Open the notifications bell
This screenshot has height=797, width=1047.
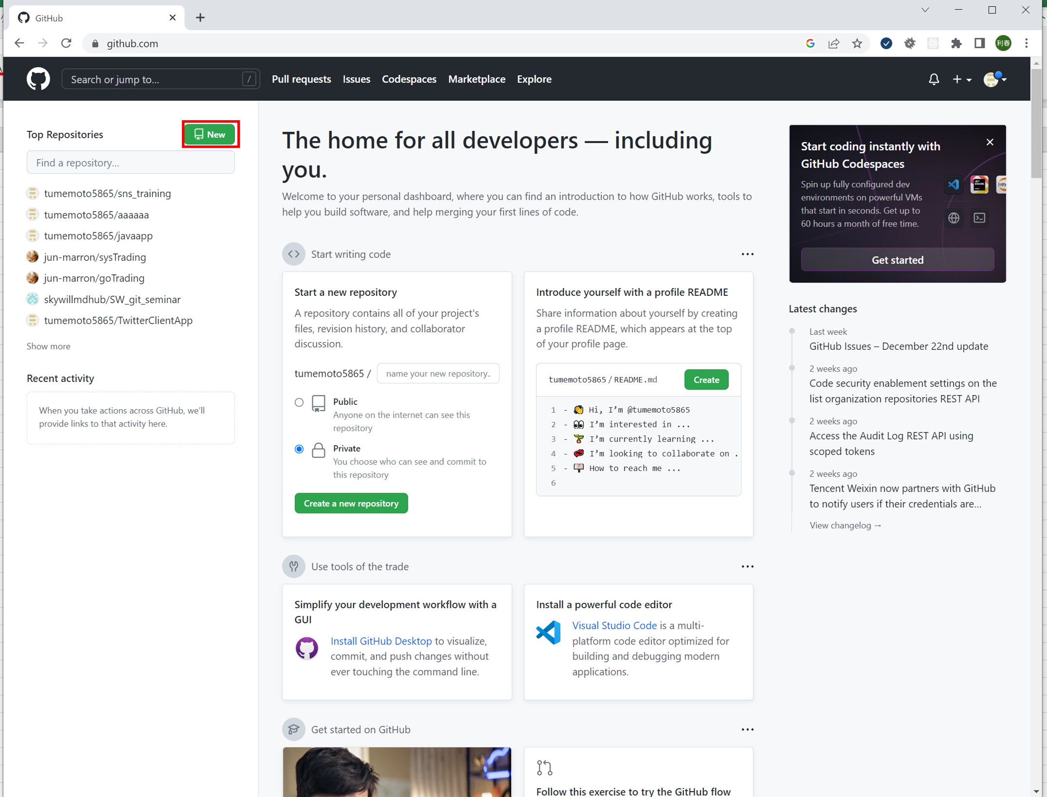point(934,79)
